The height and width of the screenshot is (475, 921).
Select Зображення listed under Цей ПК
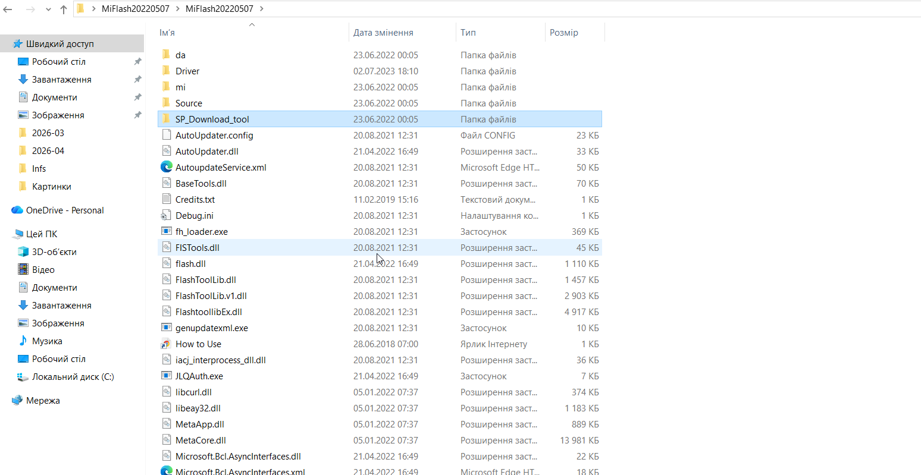(x=58, y=323)
